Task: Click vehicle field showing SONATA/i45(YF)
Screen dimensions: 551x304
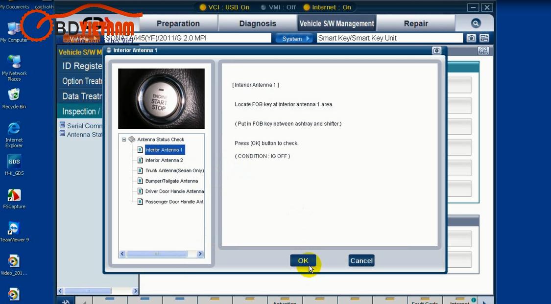Action: pyautogui.click(x=187, y=38)
